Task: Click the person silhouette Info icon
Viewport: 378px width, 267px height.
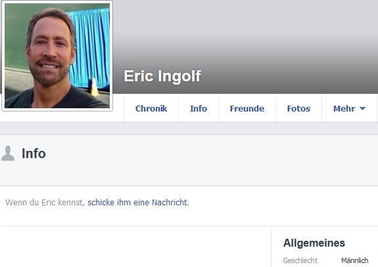Action: [8, 154]
